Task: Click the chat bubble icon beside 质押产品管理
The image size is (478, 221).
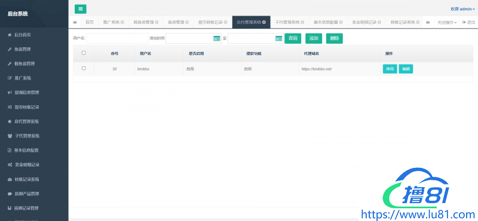Action: pos(10,194)
